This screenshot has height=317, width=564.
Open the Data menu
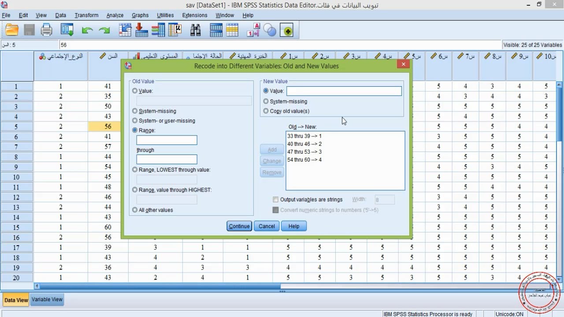click(61, 15)
